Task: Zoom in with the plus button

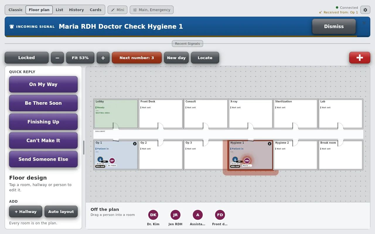Action: point(103,58)
